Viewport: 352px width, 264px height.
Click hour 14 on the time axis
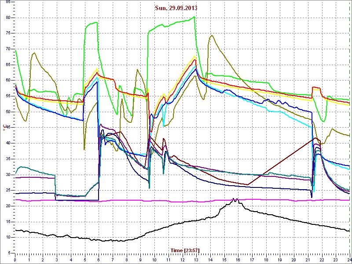[210, 260]
